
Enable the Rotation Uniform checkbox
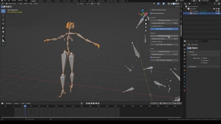(x=151, y=42)
